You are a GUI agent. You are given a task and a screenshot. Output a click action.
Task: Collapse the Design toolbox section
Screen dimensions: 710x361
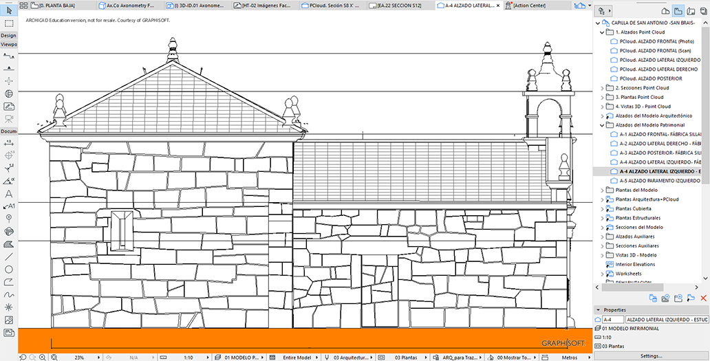tap(9, 35)
